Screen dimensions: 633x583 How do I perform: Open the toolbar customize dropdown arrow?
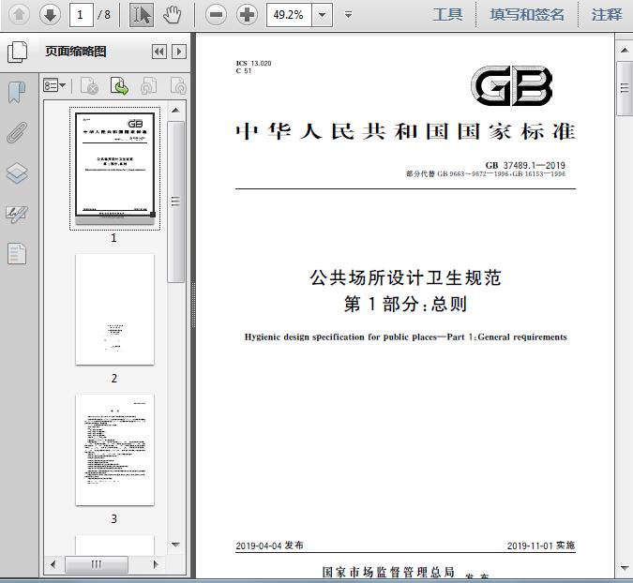[348, 15]
